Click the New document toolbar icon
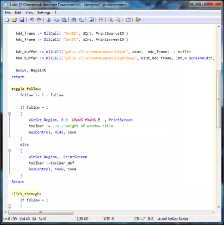The image size is (224, 225). (7, 20)
